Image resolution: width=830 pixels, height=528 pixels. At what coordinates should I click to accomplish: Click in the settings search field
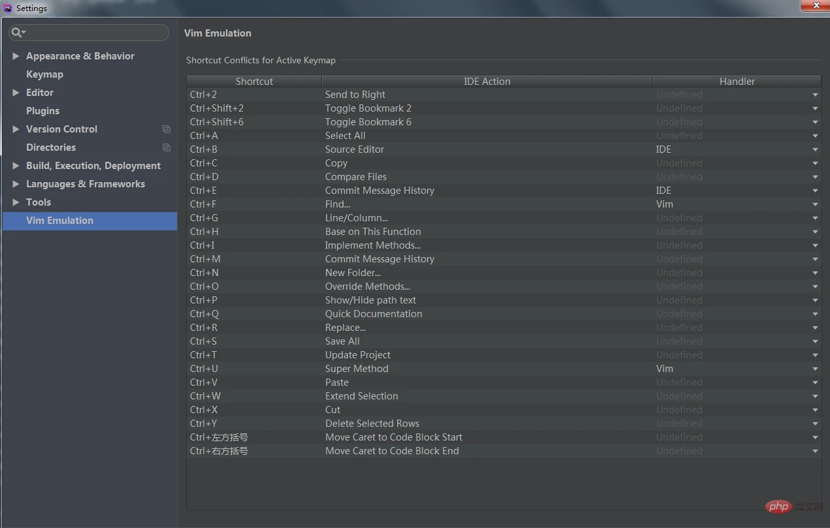coord(95,33)
